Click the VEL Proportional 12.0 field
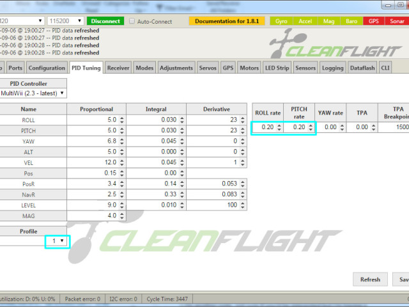The width and height of the screenshot is (409, 307). (x=96, y=162)
